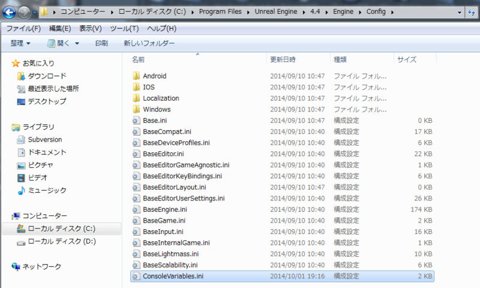The width and height of the screenshot is (480, 288).
Task: Click ローカル ディスク (C:) in address bar
Action: [152, 11]
